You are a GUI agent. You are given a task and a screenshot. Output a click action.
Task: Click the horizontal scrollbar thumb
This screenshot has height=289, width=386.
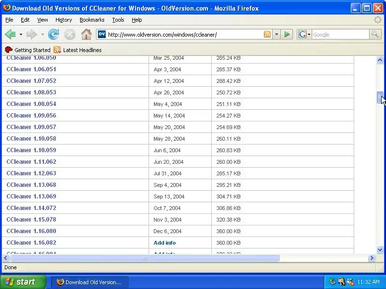pyautogui.click(x=145, y=258)
